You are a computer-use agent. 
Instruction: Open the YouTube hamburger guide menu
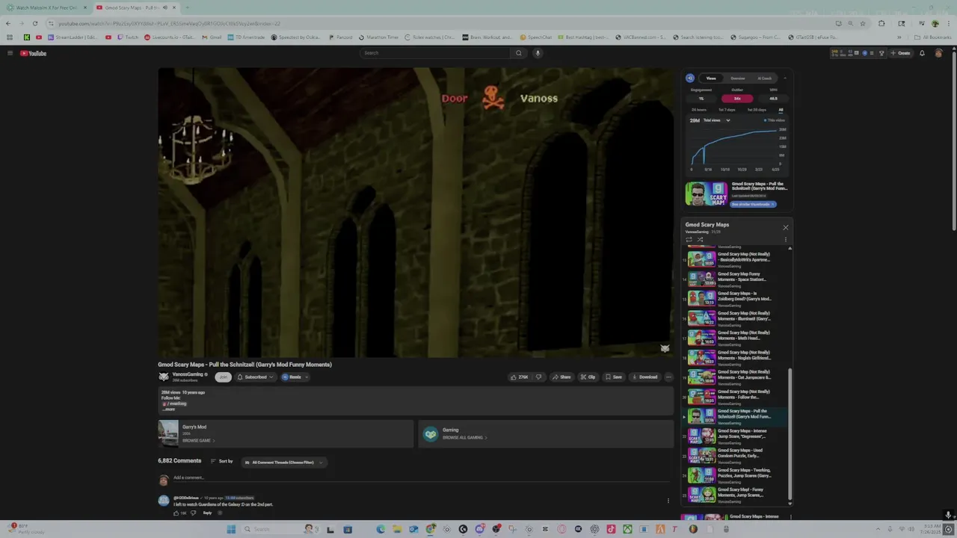[x=10, y=53]
